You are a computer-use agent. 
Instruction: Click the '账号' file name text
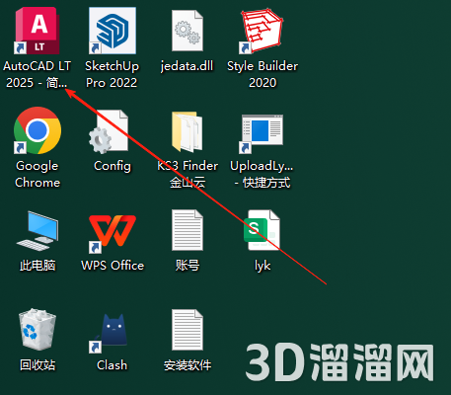188,266
